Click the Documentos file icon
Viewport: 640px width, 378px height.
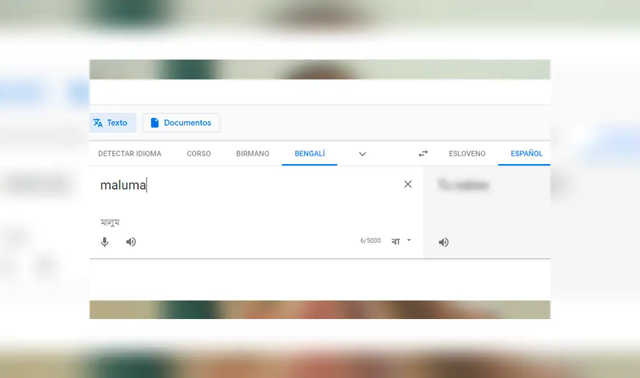(x=155, y=122)
